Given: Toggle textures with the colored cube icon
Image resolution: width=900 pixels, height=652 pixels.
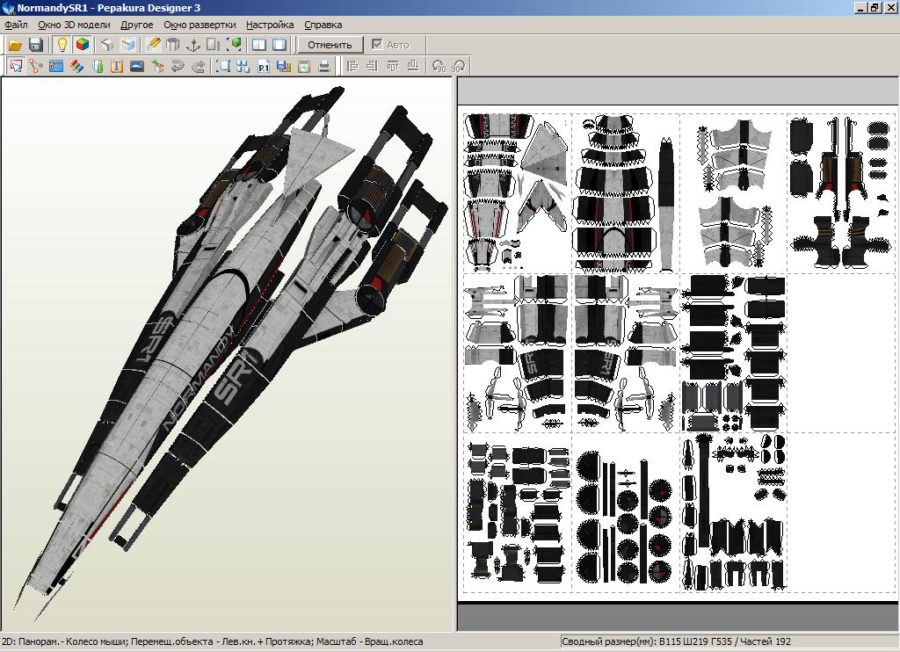Looking at the screenshot, I should tap(83, 45).
